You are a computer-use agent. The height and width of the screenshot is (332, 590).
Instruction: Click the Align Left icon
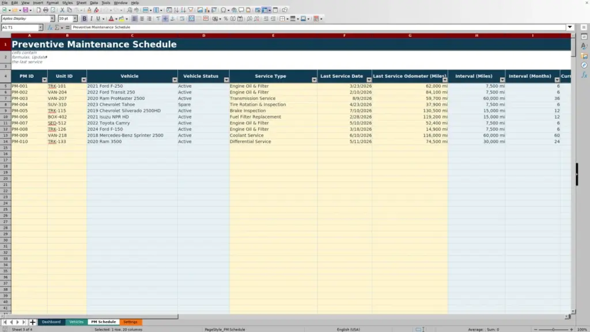pos(135,19)
